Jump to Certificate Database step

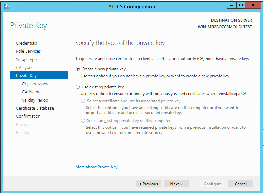pyautogui.click(x=35, y=108)
